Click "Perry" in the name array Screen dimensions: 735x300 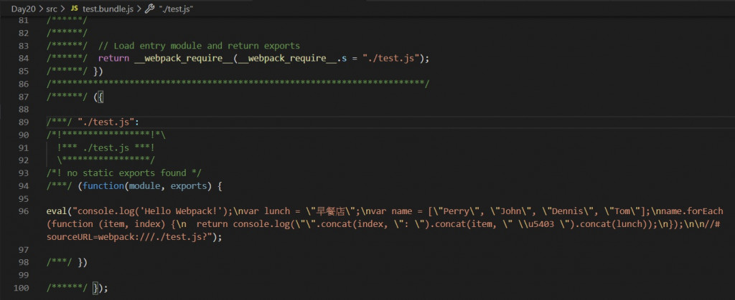456,211
